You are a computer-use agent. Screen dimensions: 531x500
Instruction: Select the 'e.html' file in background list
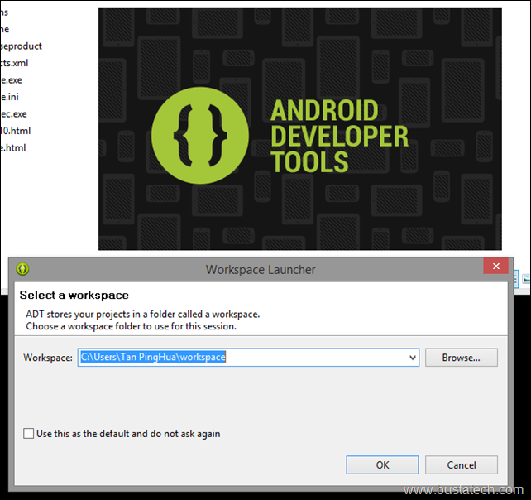(13, 148)
